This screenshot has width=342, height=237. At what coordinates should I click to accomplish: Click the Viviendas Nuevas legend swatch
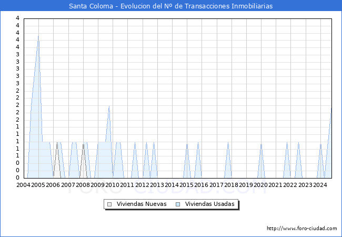(109, 204)
